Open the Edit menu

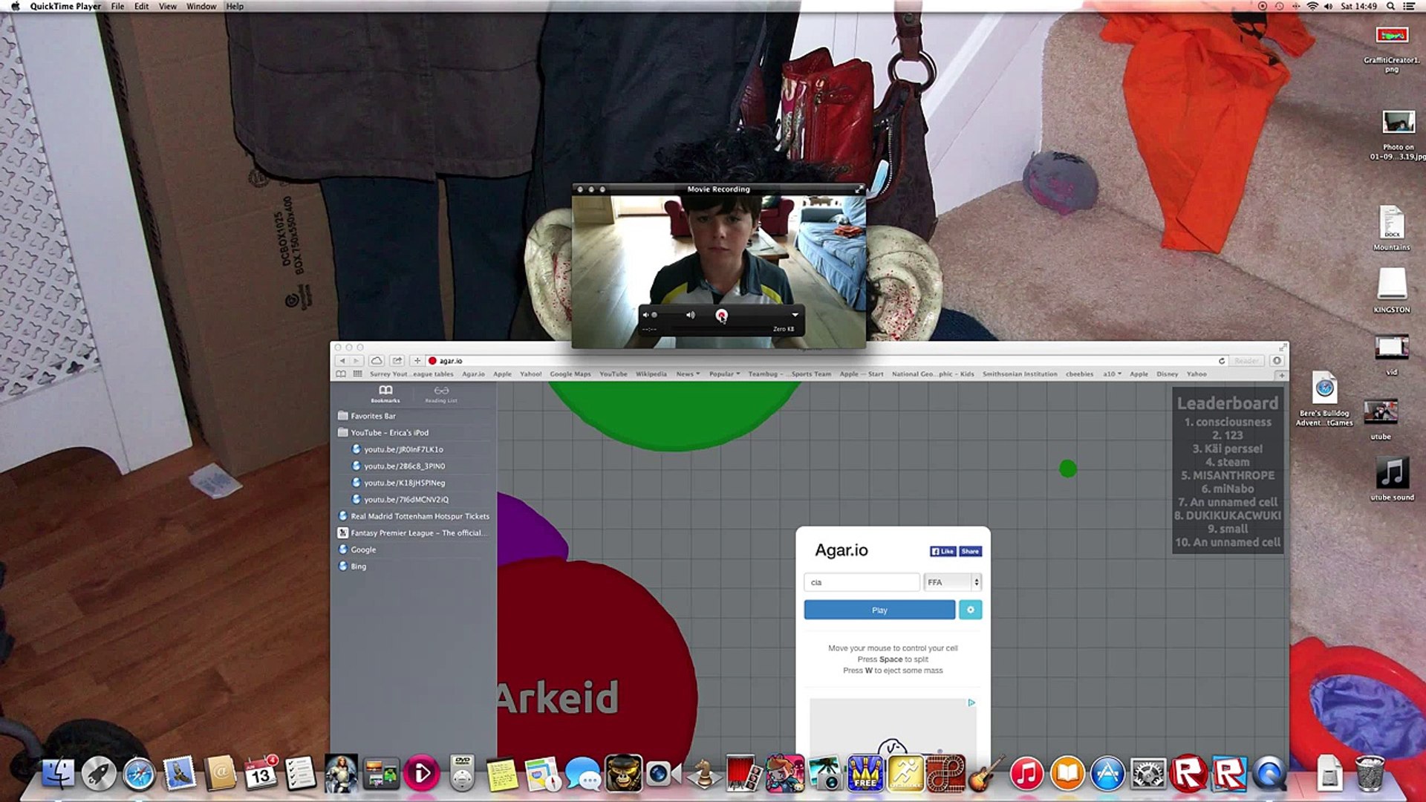point(141,6)
